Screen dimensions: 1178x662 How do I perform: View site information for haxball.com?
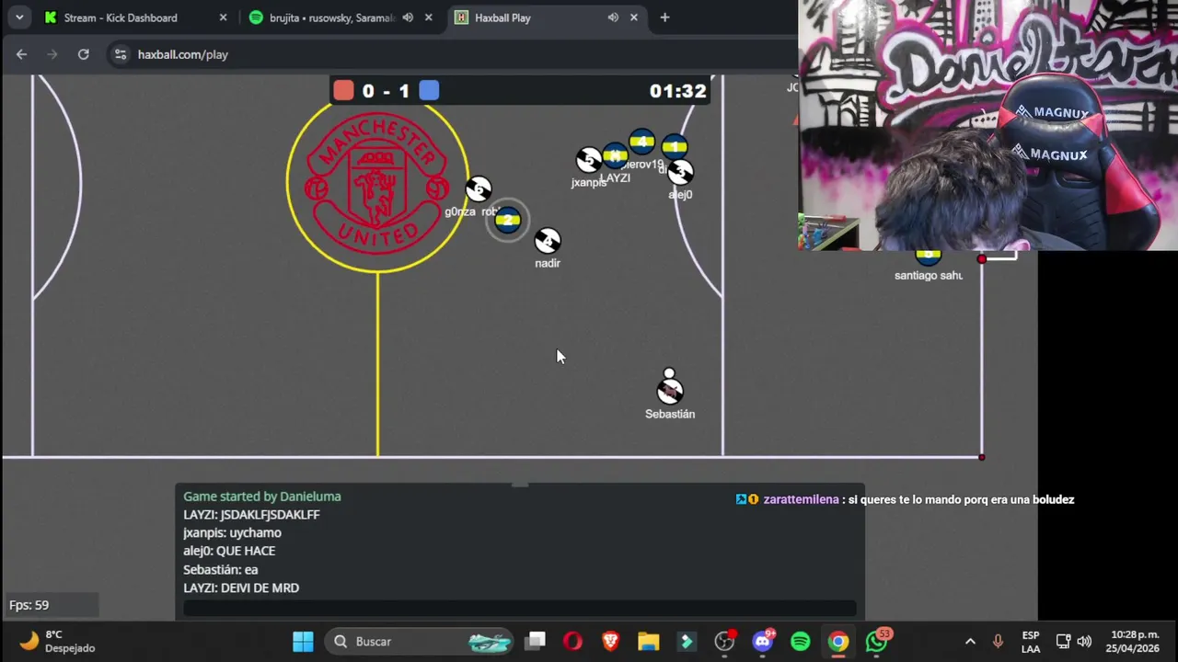(120, 54)
